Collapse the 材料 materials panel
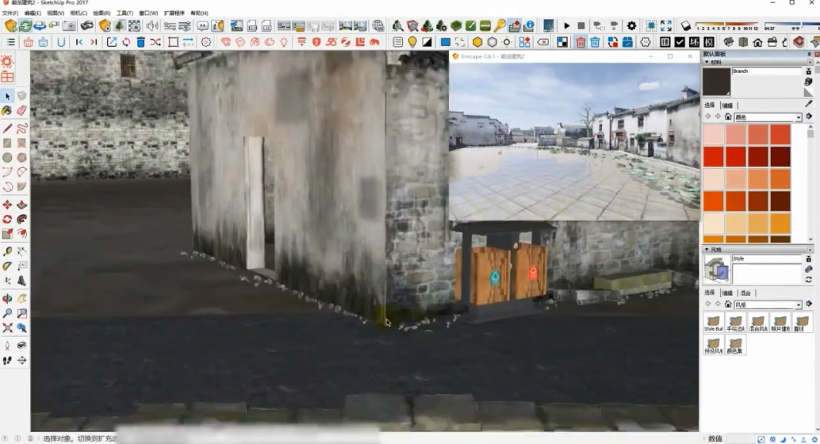Screen dimensions: 820x444 (x=707, y=62)
